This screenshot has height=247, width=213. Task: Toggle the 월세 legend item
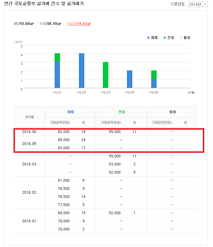click(185, 38)
